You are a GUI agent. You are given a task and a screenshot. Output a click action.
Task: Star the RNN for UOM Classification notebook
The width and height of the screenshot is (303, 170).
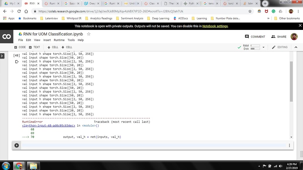click(89, 34)
